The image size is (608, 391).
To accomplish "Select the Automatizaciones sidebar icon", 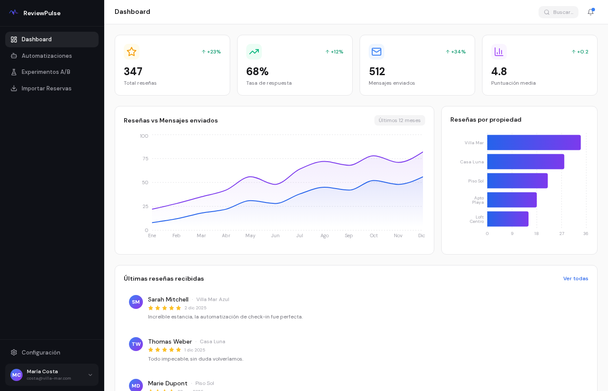I will (x=13, y=56).
